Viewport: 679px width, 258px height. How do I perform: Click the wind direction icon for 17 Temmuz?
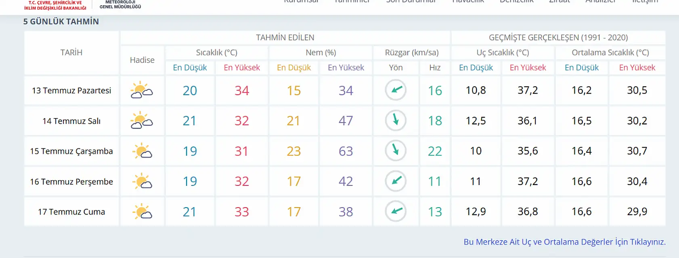396,211
